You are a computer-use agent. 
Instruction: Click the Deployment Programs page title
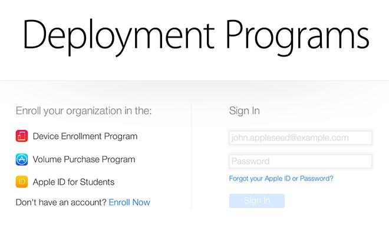(x=196, y=35)
